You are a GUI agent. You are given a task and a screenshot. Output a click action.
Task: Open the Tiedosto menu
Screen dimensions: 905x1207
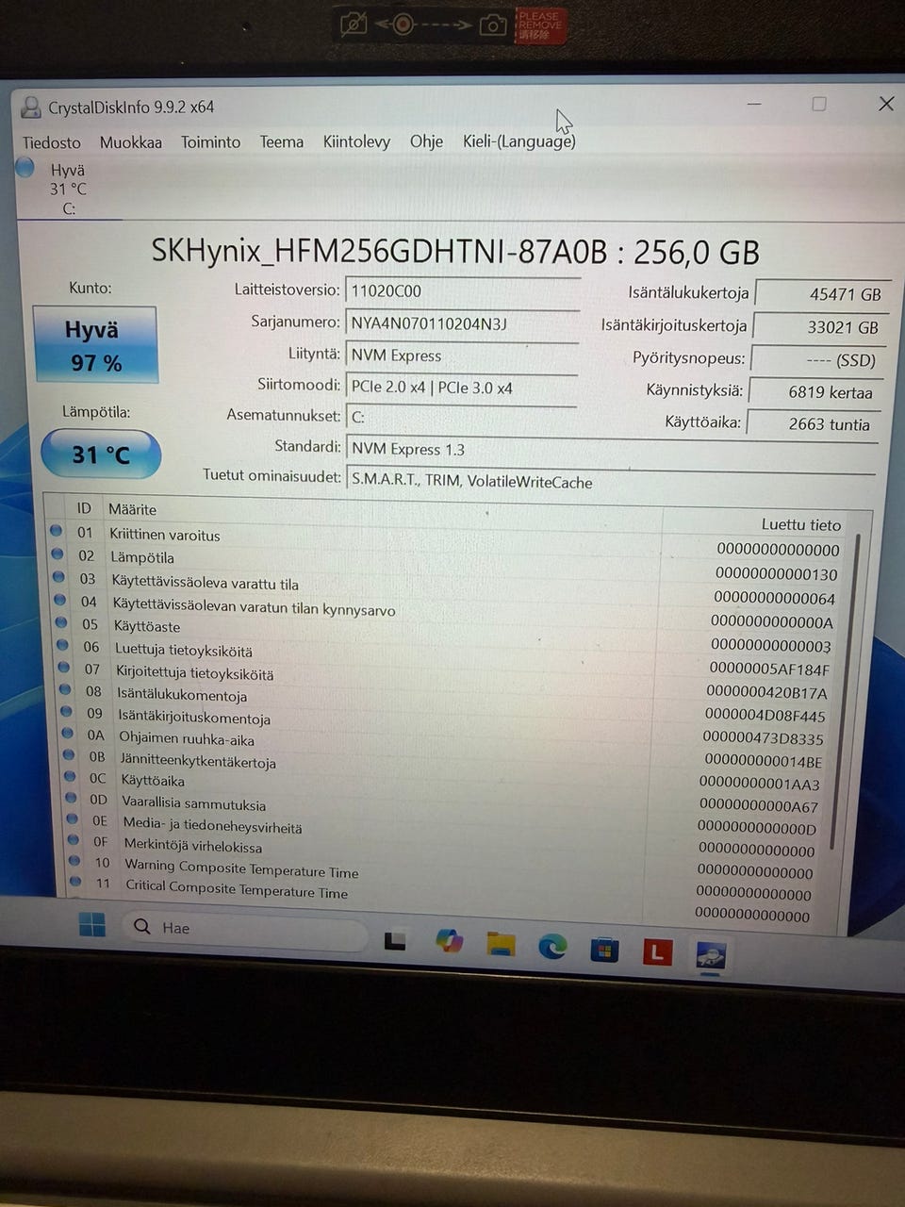pyautogui.click(x=52, y=142)
